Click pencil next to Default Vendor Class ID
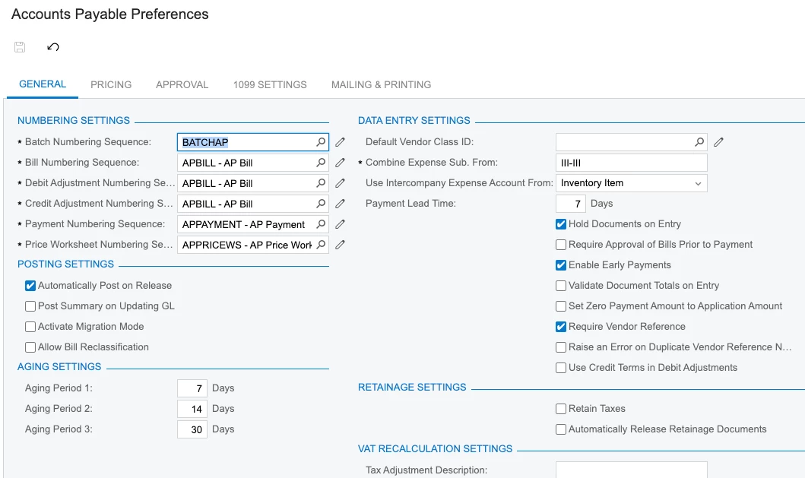Screen dimensions: 805x478 [x=718, y=142]
